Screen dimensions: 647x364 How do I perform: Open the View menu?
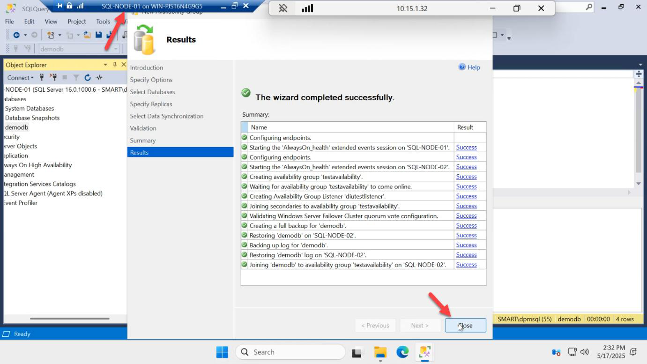pos(51,22)
